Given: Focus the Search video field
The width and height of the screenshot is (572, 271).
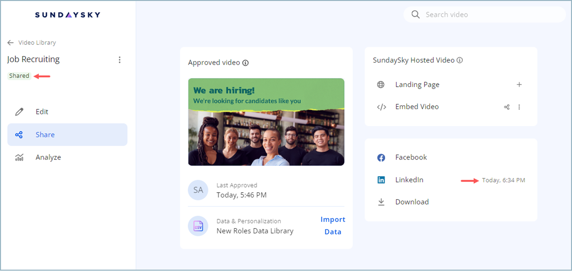Looking at the screenshot, I should pos(485,15).
